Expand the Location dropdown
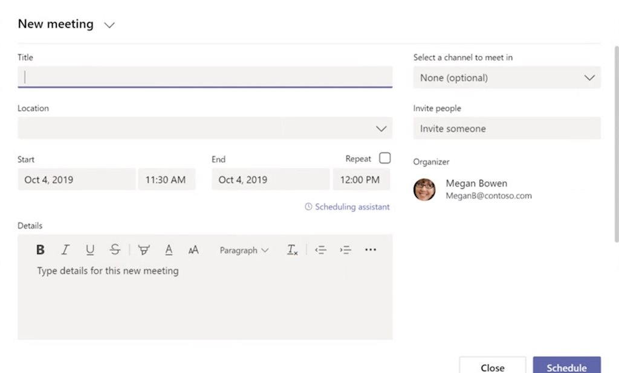Viewport: 619px width, 373px height. [381, 129]
